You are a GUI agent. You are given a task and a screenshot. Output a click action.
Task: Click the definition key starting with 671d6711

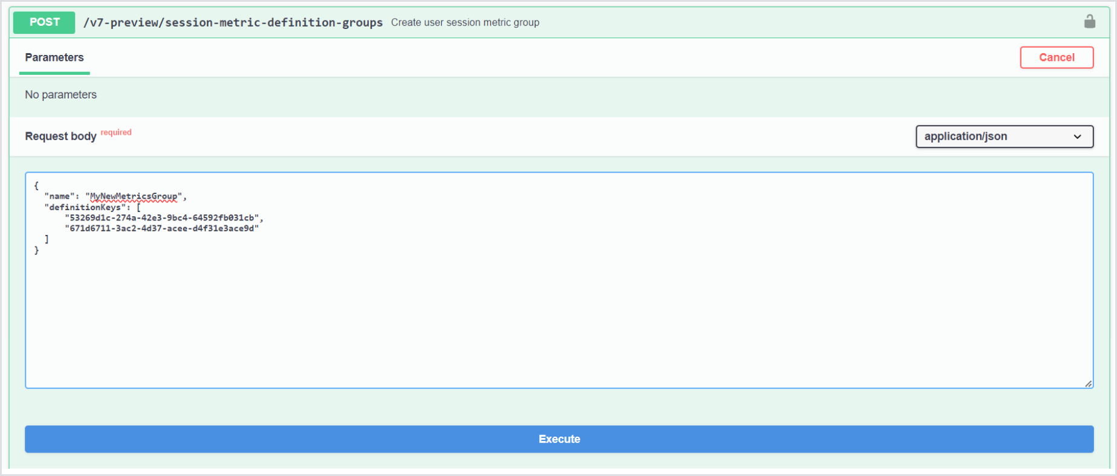point(162,229)
